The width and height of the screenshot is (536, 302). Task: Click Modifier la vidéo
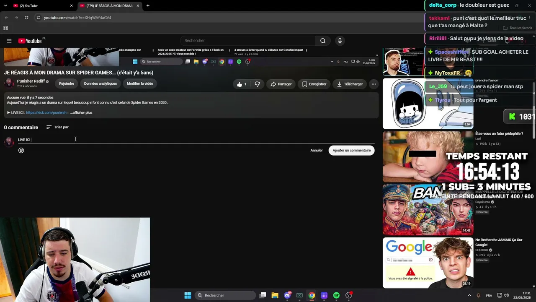[x=140, y=83]
